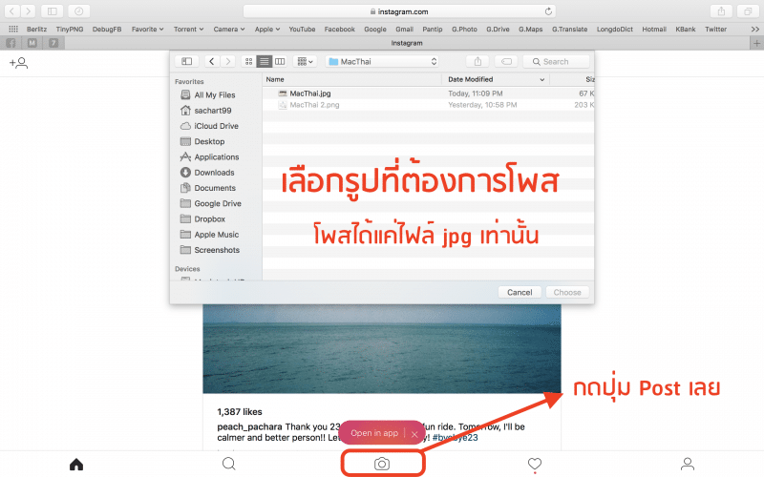Open Facebook bookmark
The image size is (764, 477).
pyautogui.click(x=340, y=30)
